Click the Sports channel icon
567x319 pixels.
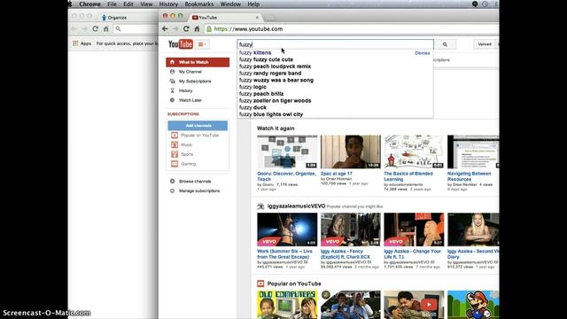coord(175,154)
